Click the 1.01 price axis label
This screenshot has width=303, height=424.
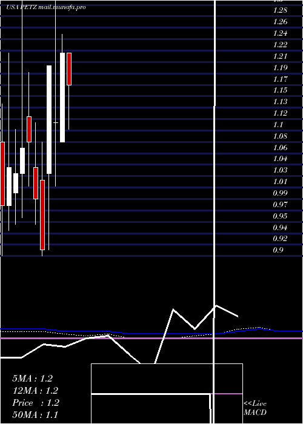point(280,182)
